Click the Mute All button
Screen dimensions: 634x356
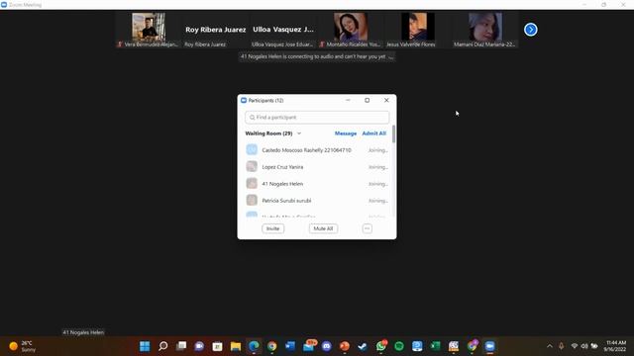pos(323,228)
